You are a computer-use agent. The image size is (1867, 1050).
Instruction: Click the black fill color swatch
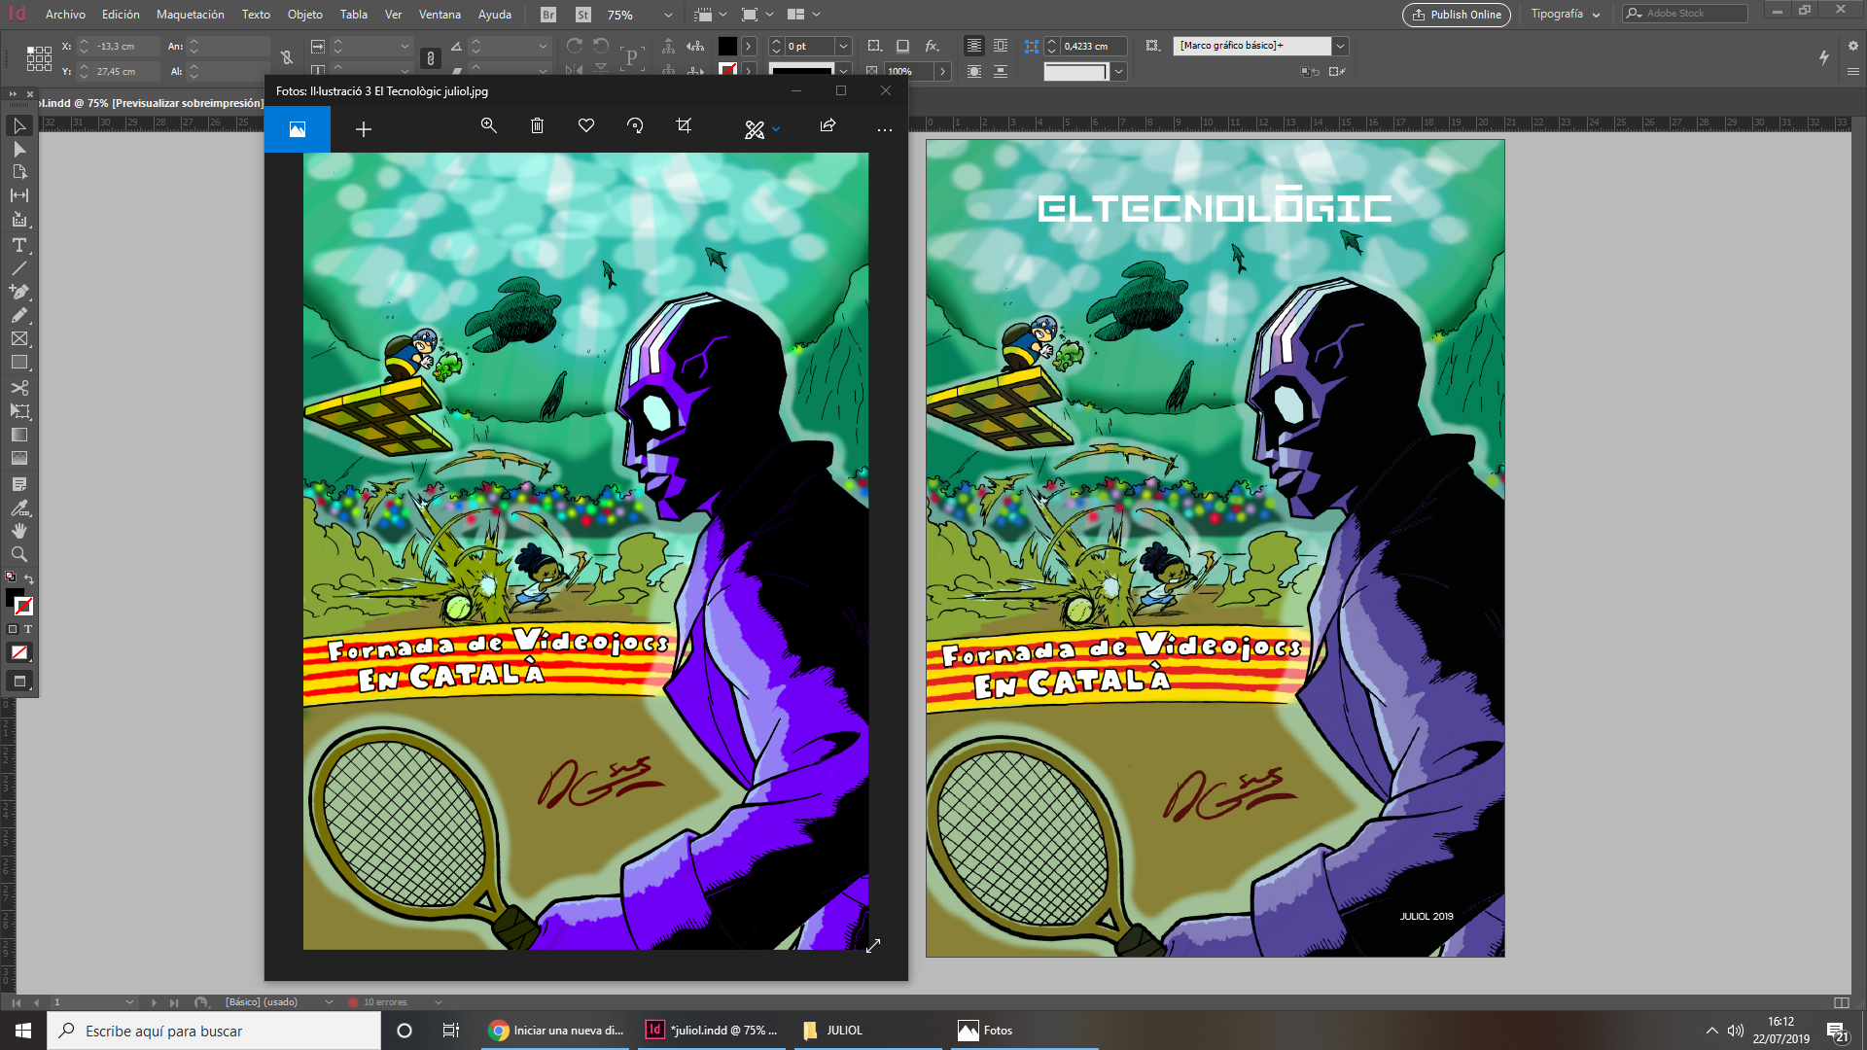point(727,46)
